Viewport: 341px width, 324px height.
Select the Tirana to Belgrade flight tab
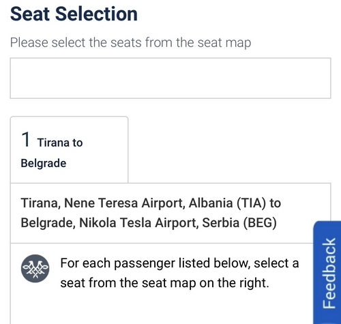point(69,149)
